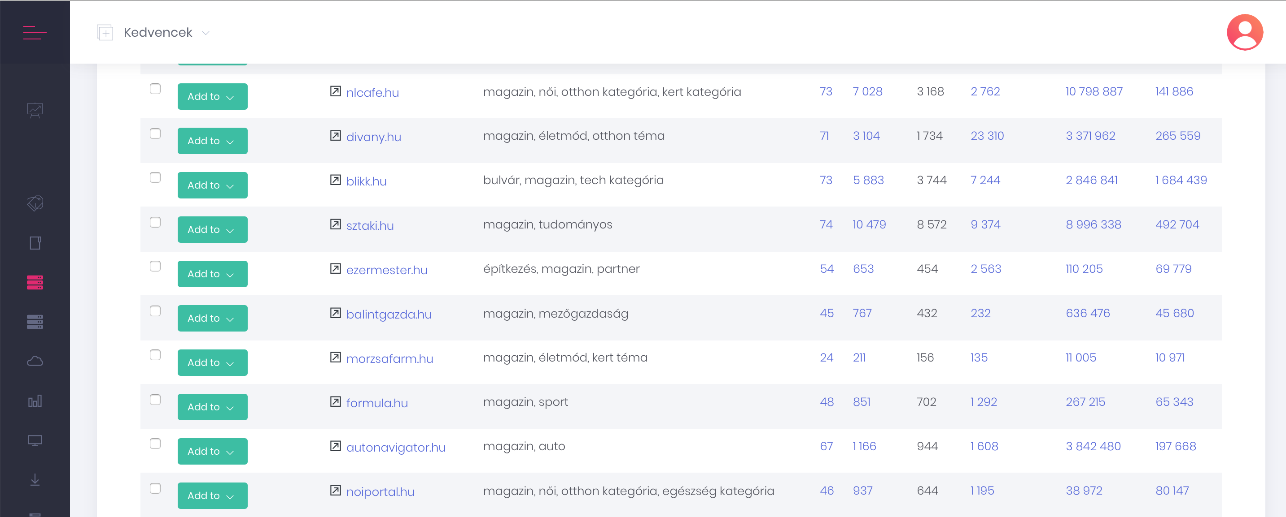
Task: Open Add to dropdown for autonavigator.hu
Action: [x=212, y=451]
